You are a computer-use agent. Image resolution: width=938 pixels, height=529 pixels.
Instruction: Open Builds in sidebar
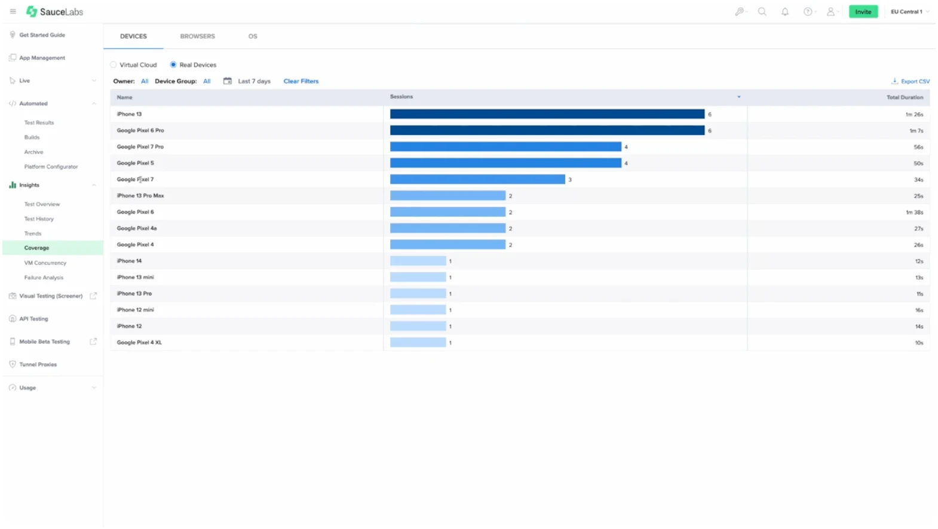click(32, 137)
